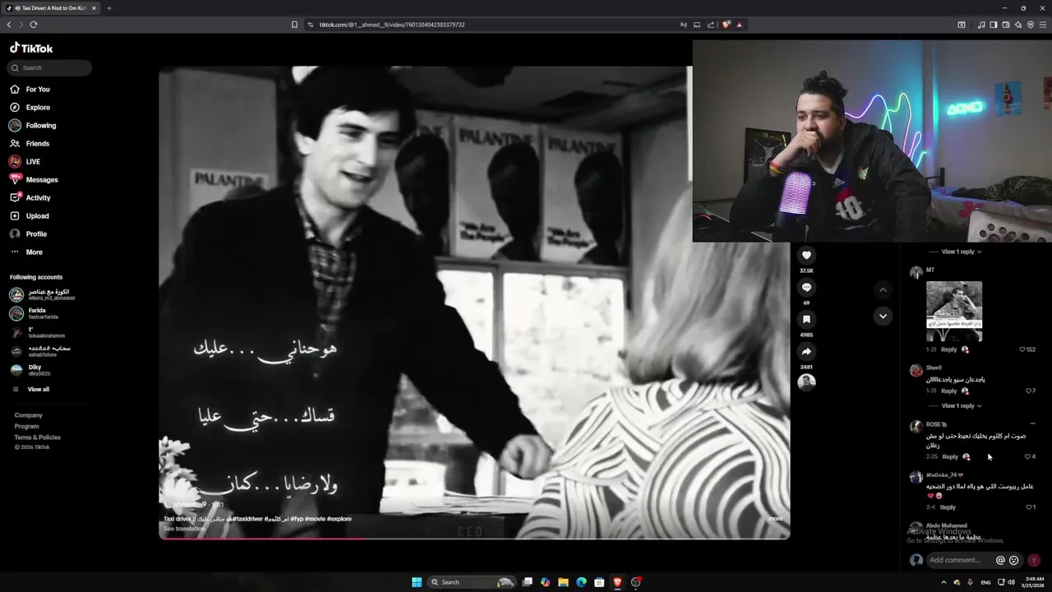Screen dimensions: 1052x592
Task: Expand View 1 reply under Sherif's comment
Action: (962, 405)
